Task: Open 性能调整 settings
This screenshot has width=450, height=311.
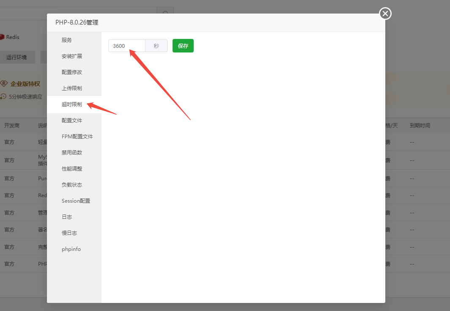Action: 72,169
